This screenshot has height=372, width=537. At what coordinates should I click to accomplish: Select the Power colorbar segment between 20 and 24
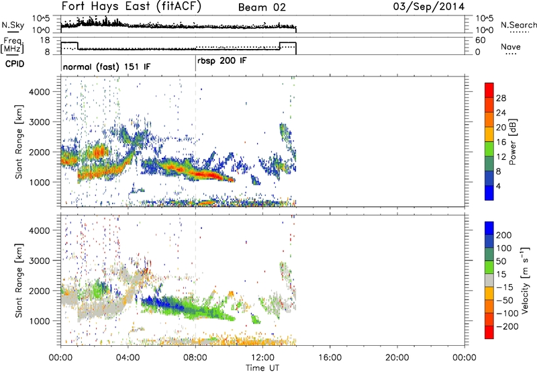coord(489,120)
